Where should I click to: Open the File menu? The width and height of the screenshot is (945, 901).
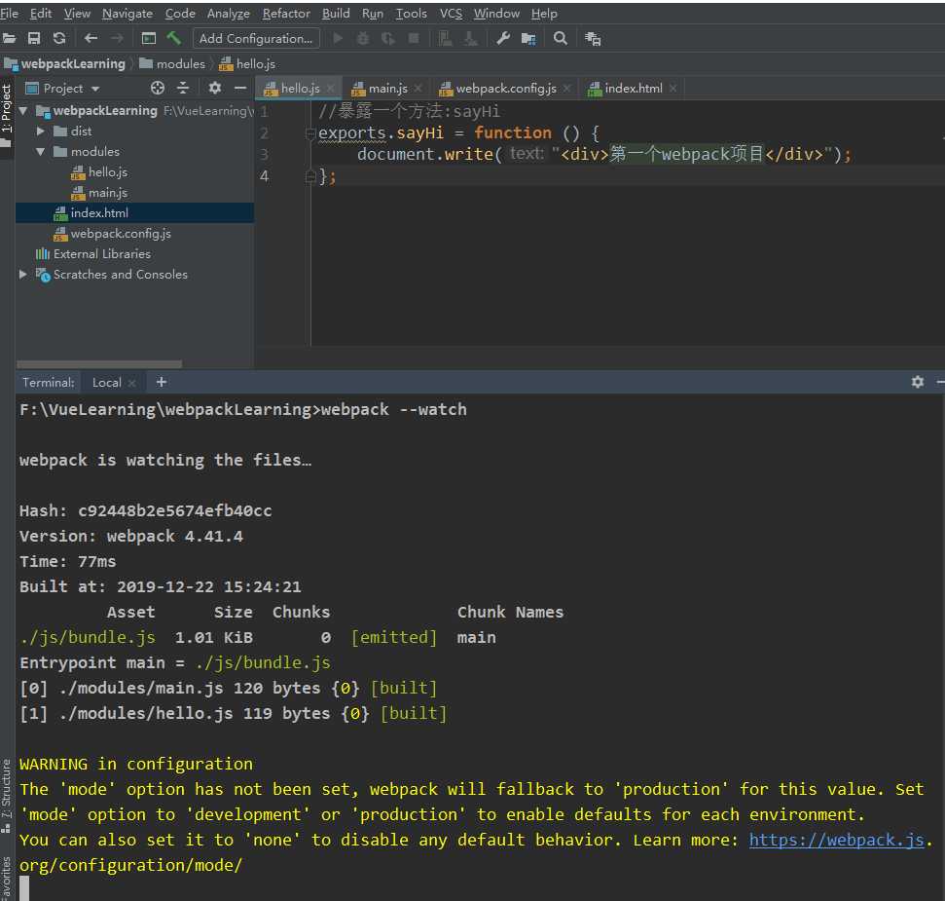pyautogui.click(x=9, y=14)
